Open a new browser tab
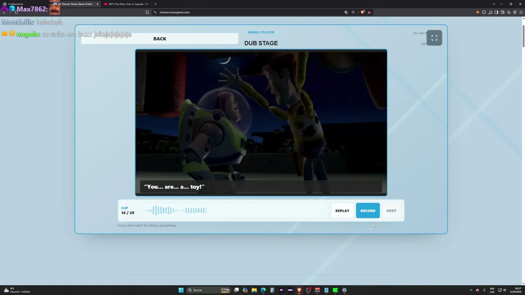Image resolution: width=525 pixels, height=295 pixels. click(155, 4)
